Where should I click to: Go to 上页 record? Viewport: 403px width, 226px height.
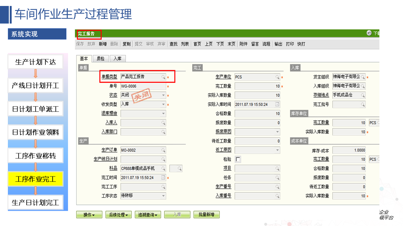point(209,44)
